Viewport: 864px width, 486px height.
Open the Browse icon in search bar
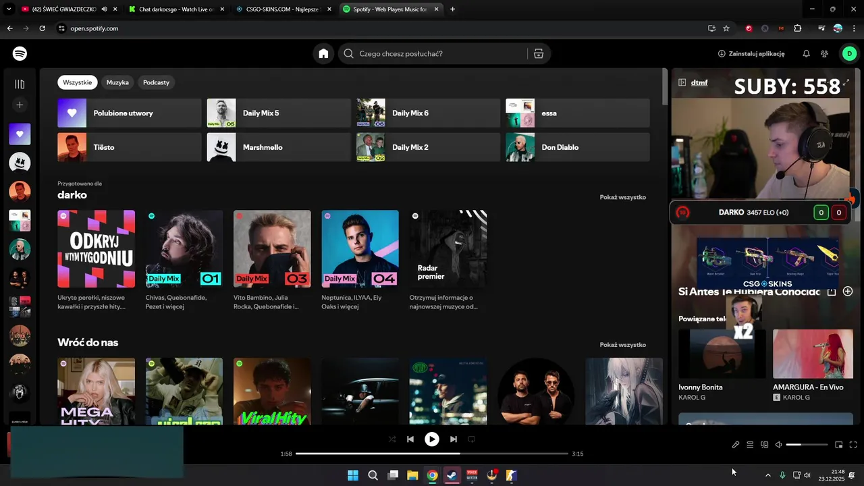click(x=539, y=53)
